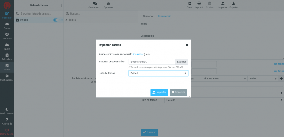Go to Contactos section
Image resolution: width=284 pixels, height=137 pixels.
(7, 36)
